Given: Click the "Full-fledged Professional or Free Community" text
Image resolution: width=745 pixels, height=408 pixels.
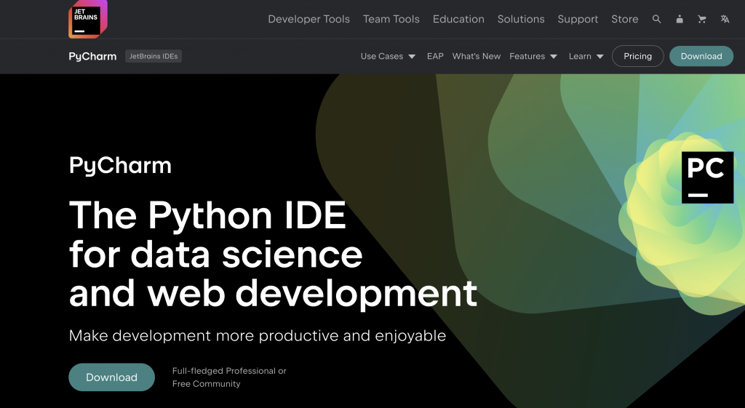Looking at the screenshot, I should pyautogui.click(x=229, y=377).
